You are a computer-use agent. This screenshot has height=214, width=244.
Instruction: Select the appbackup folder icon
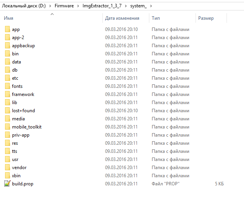coord(7,45)
